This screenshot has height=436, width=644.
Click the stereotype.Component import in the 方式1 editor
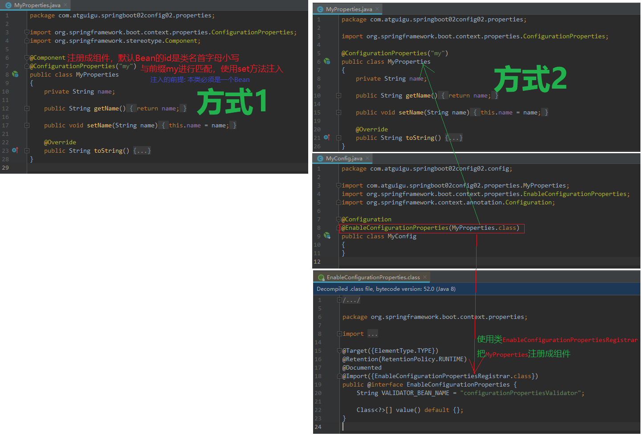(115, 41)
